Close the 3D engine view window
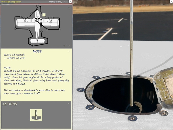The image size is (173, 130). 171,2
